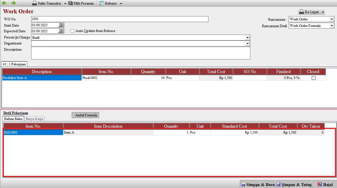Click into the Description text field

pos(140,53)
